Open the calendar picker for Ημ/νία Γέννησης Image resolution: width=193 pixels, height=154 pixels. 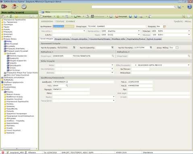[151, 48]
